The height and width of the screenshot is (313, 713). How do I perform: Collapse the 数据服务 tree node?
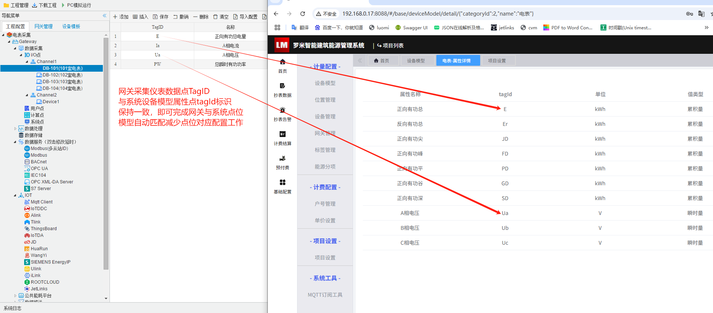coord(15,142)
